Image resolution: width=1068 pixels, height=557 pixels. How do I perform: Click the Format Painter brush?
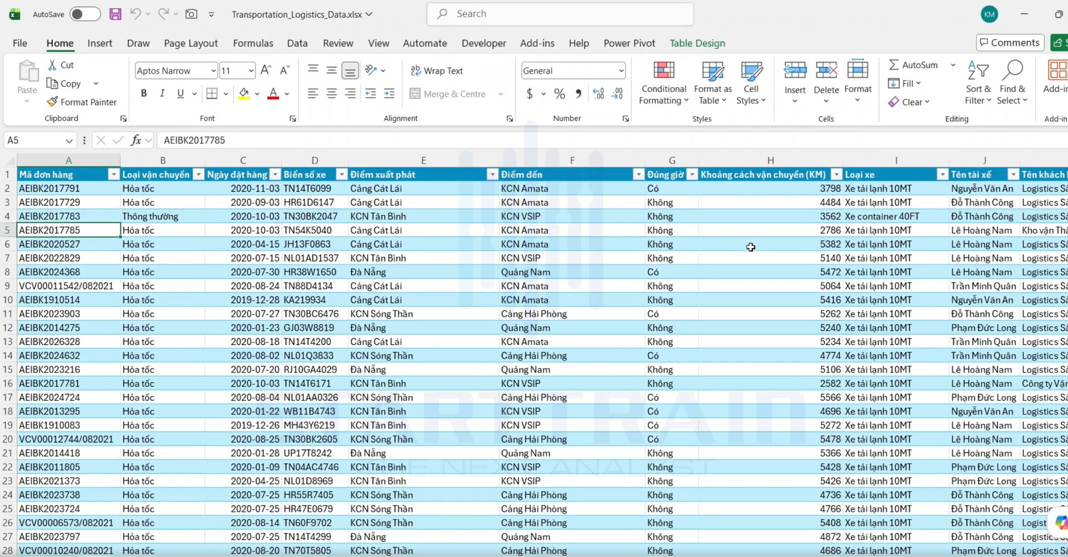82,102
